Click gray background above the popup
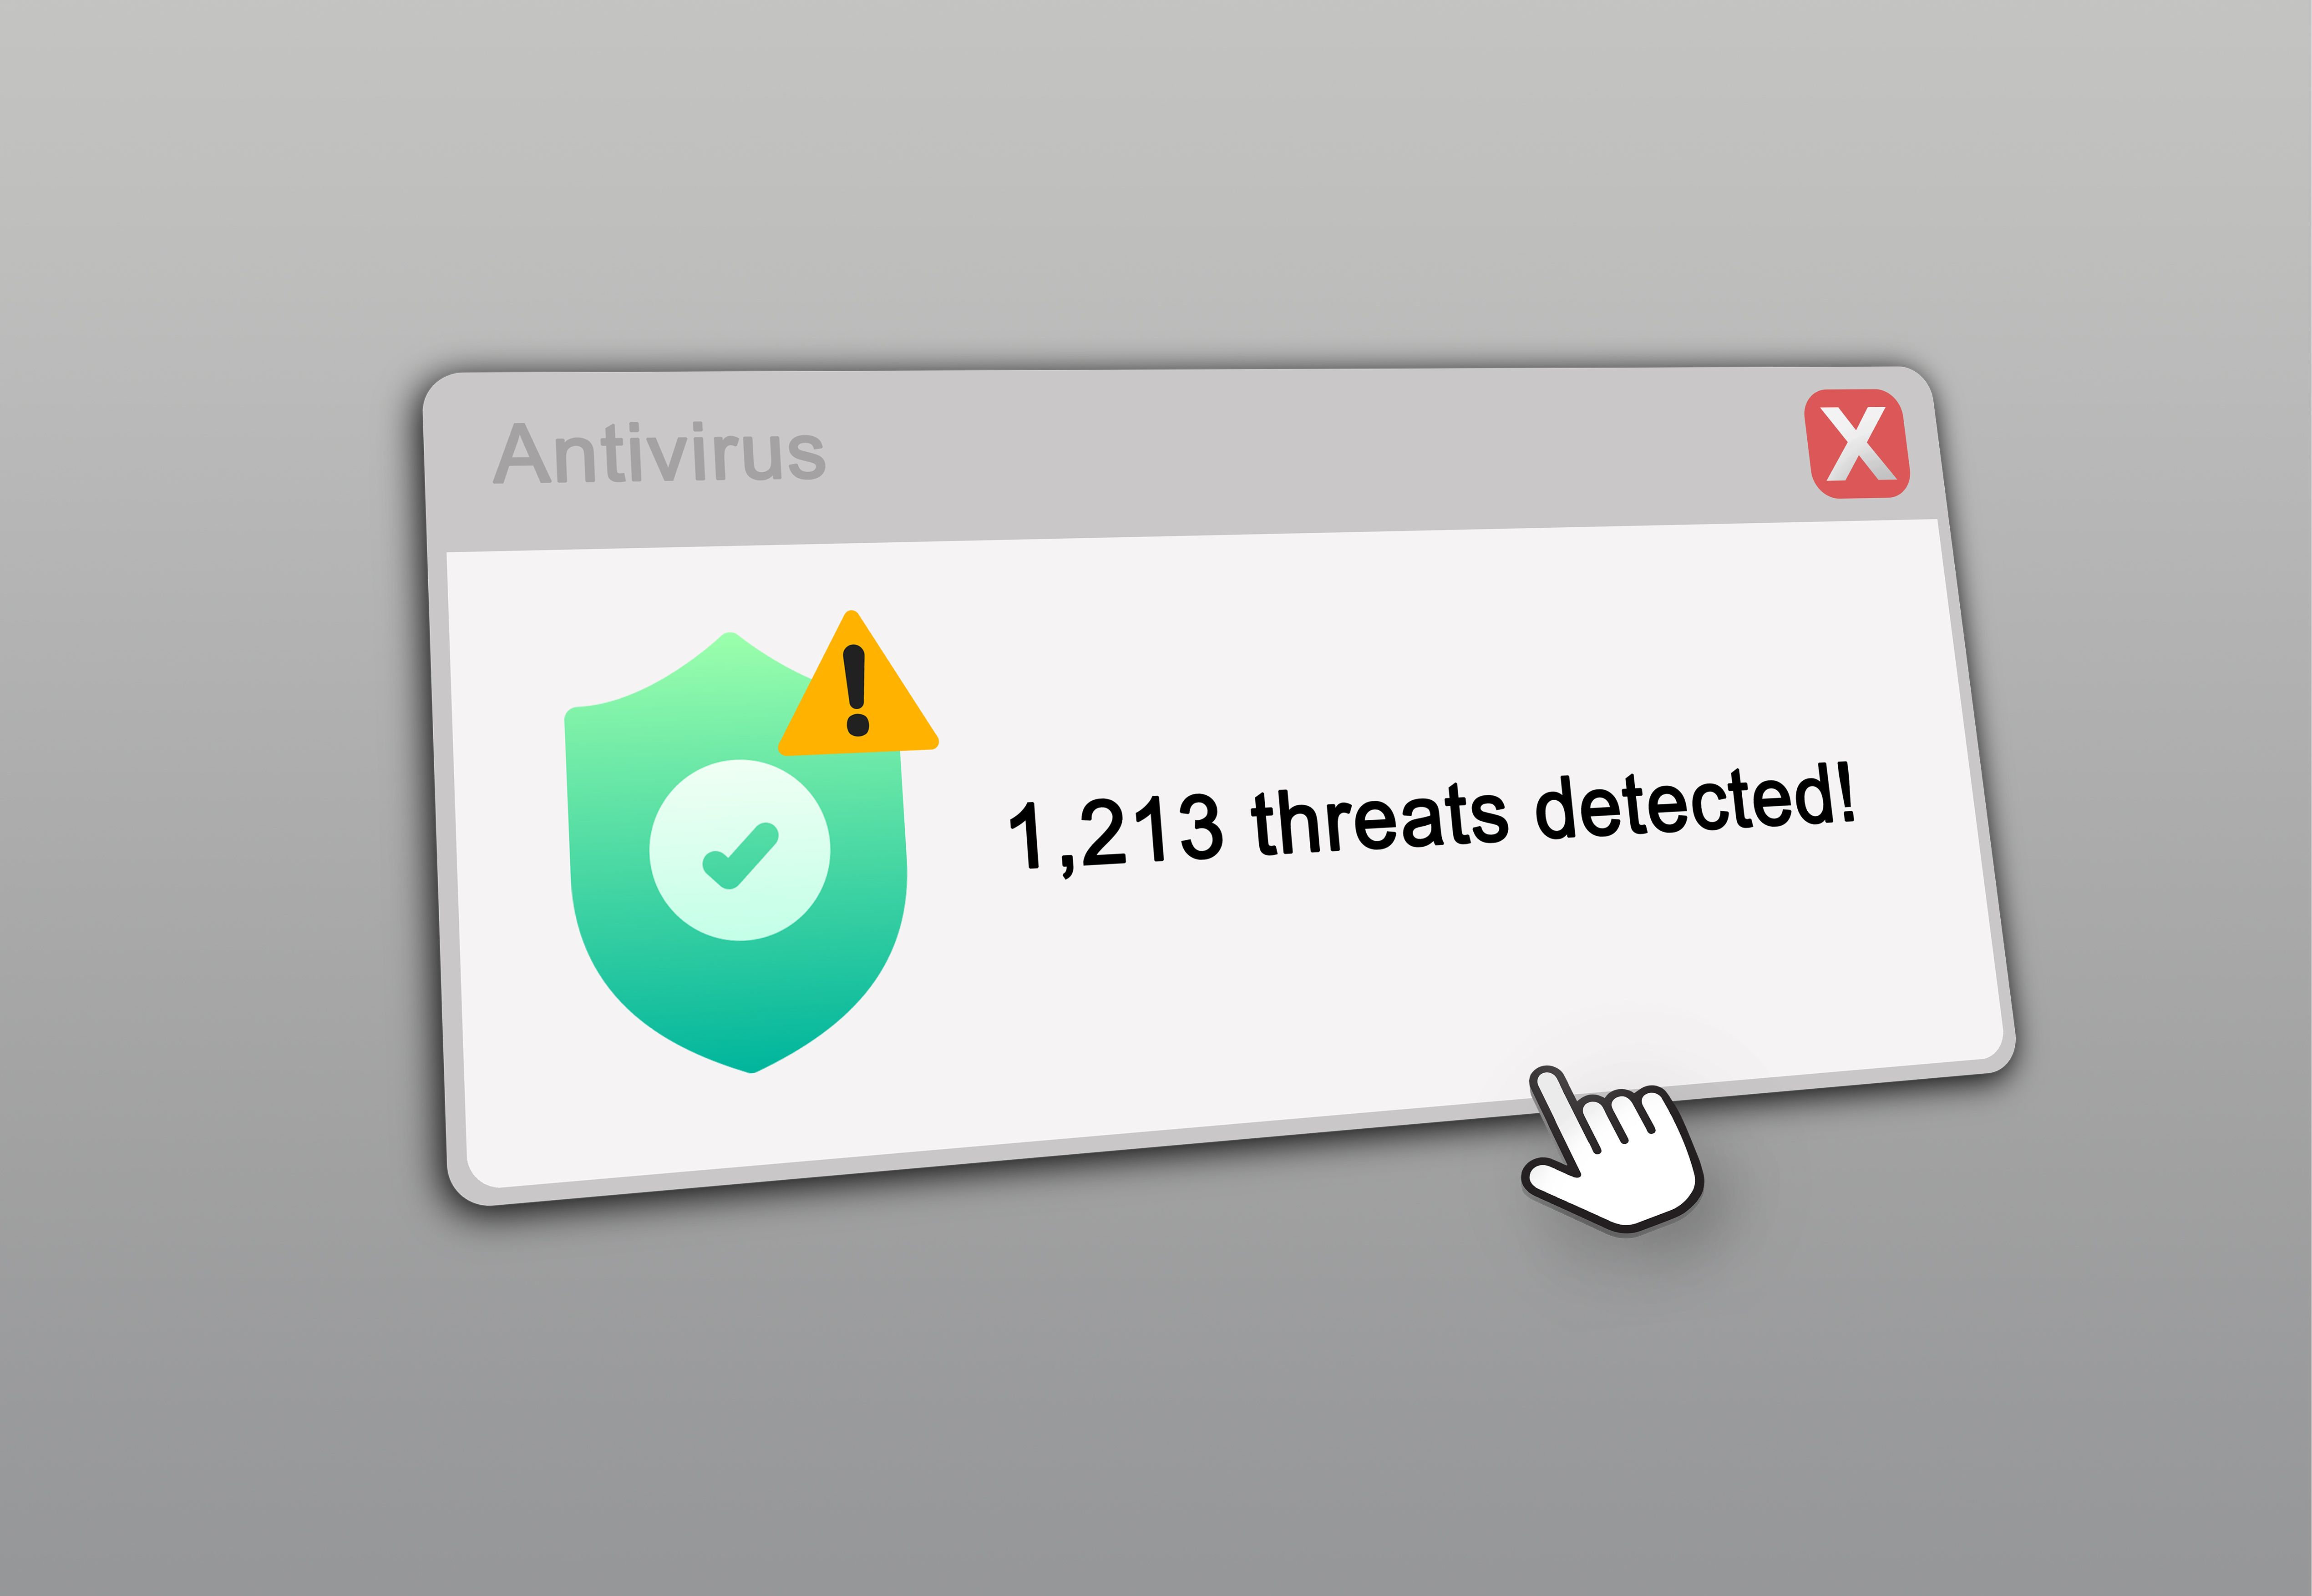 pyautogui.click(x=1151, y=180)
